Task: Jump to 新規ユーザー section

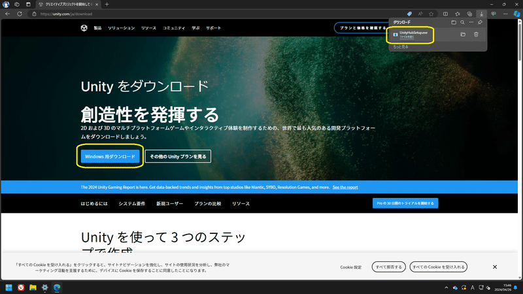Action: 169,204
